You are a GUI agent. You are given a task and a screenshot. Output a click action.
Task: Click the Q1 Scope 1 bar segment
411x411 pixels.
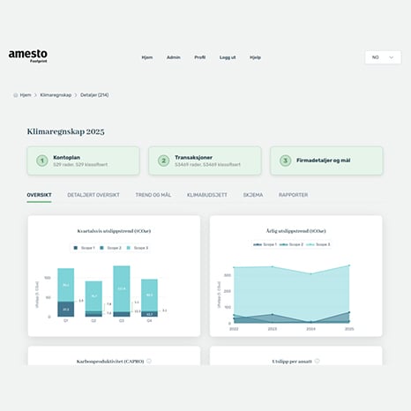point(66,310)
